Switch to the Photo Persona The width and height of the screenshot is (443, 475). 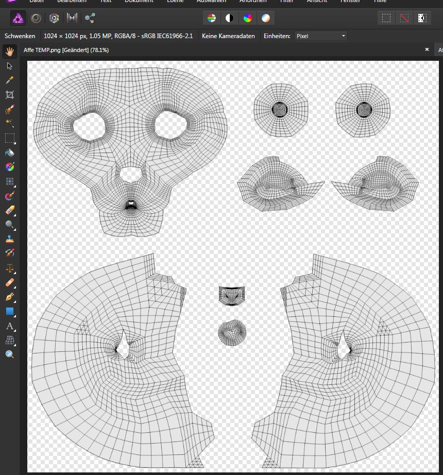[x=19, y=19]
